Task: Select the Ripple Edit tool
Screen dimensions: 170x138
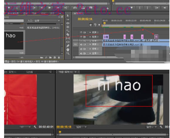Action: (68, 23)
